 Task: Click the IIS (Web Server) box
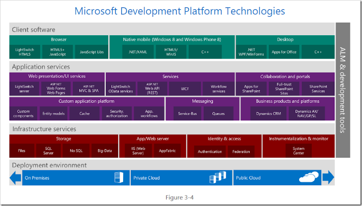pyautogui.click(x=138, y=151)
